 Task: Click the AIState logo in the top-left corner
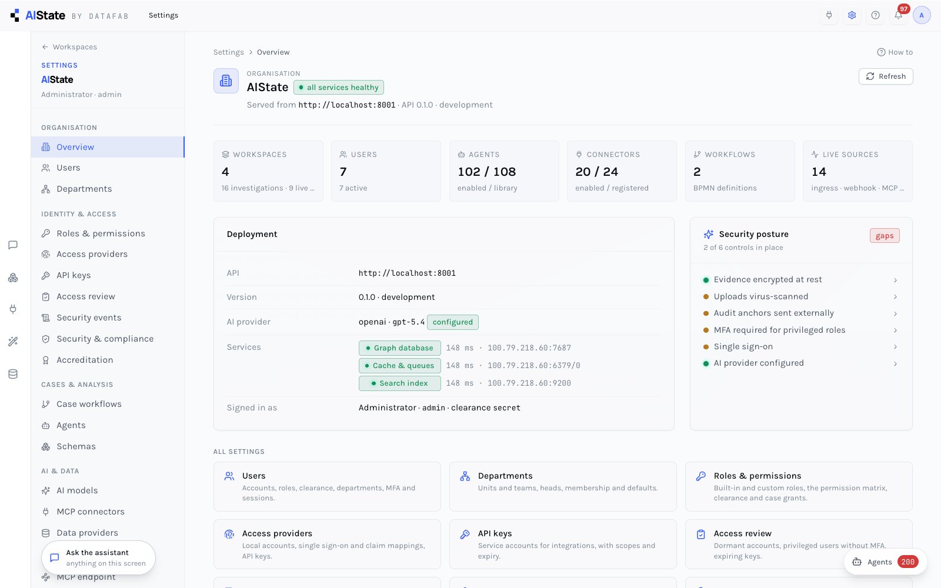click(x=38, y=15)
